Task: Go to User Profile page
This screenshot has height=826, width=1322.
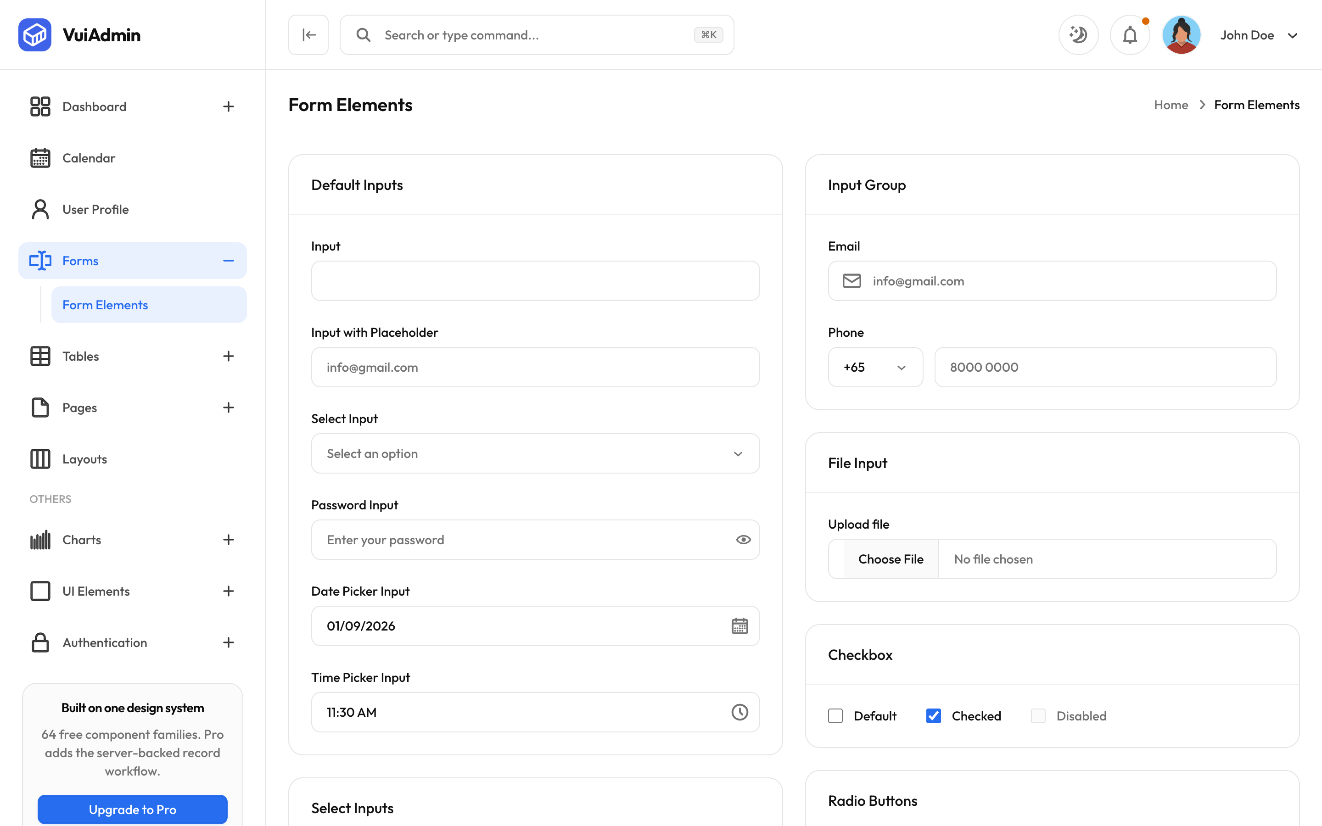Action: coord(132,209)
